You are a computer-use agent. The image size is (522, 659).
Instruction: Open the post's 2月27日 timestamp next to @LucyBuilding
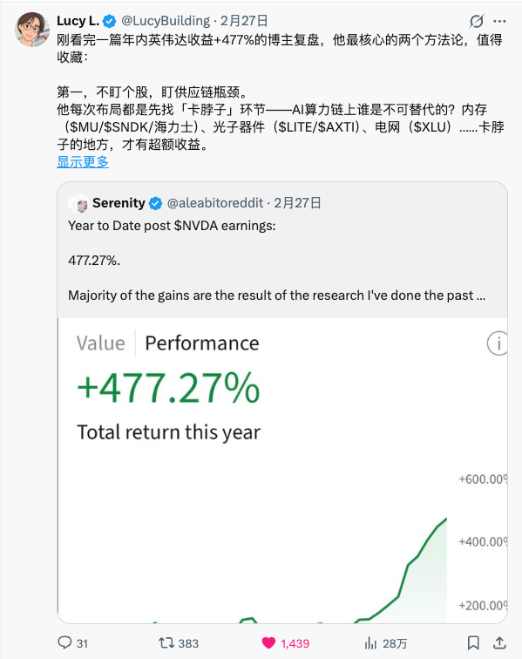244,21
